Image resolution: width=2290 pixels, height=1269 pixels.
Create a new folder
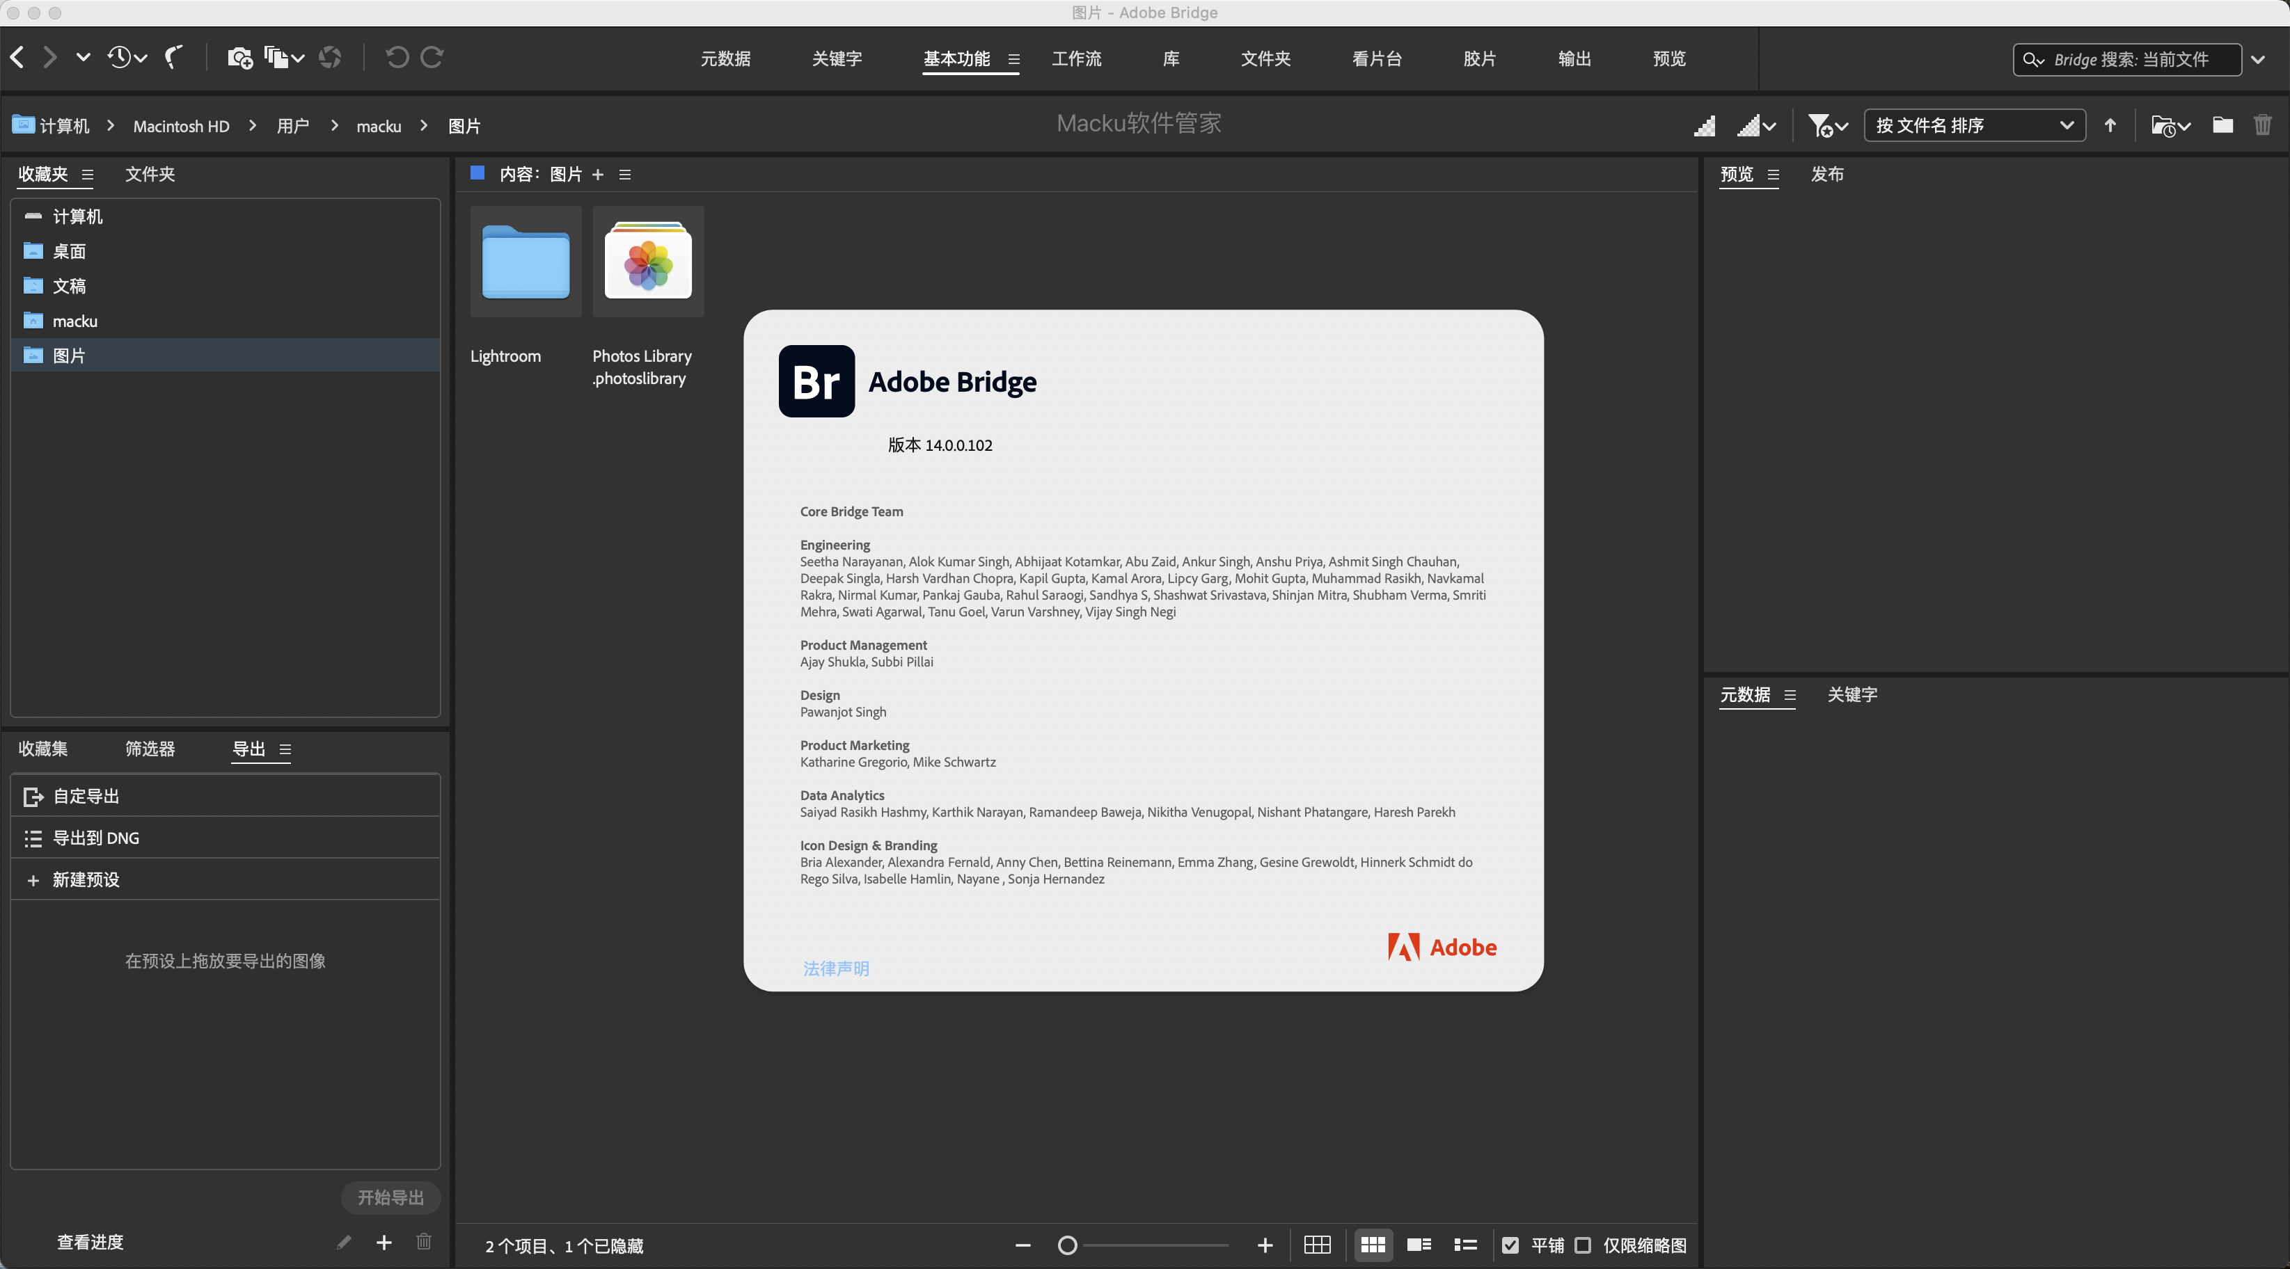pos(2222,125)
